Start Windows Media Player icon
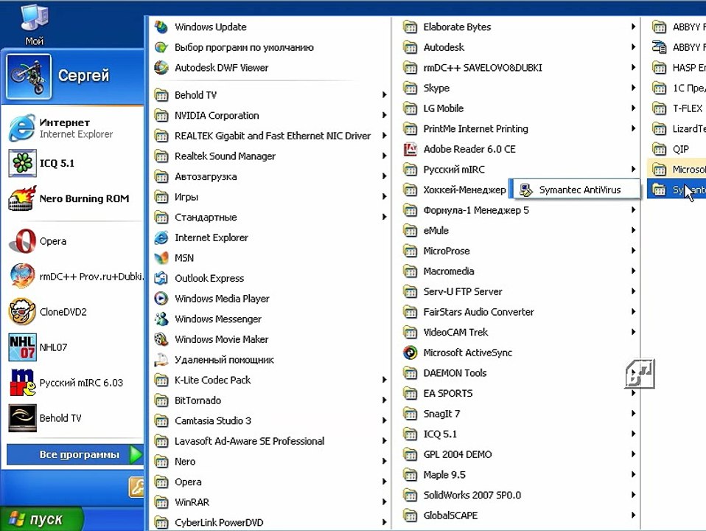The width and height of the screenshot is (706, 531). point(161,299)
